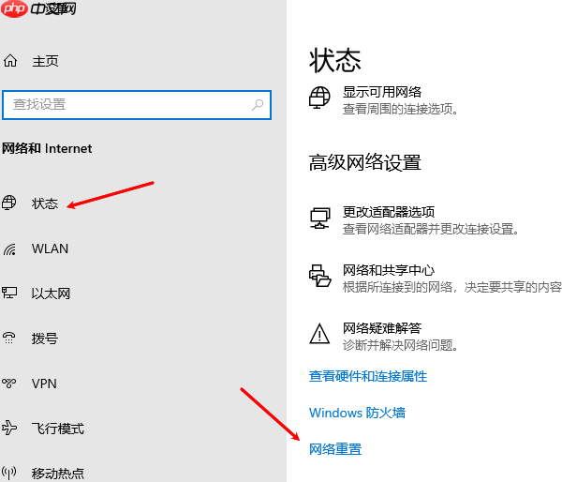
Task: Click the 网络重置 link
Action: 335,449
